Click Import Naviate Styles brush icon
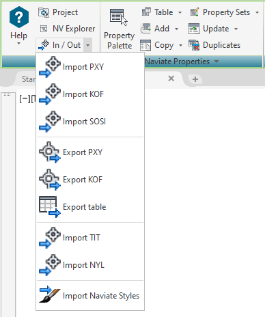This screenshot has height=317, width=265. (x=50, y=294)
